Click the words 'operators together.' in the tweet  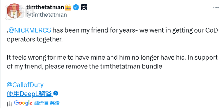pyautogui.click(x=35, y=39)
